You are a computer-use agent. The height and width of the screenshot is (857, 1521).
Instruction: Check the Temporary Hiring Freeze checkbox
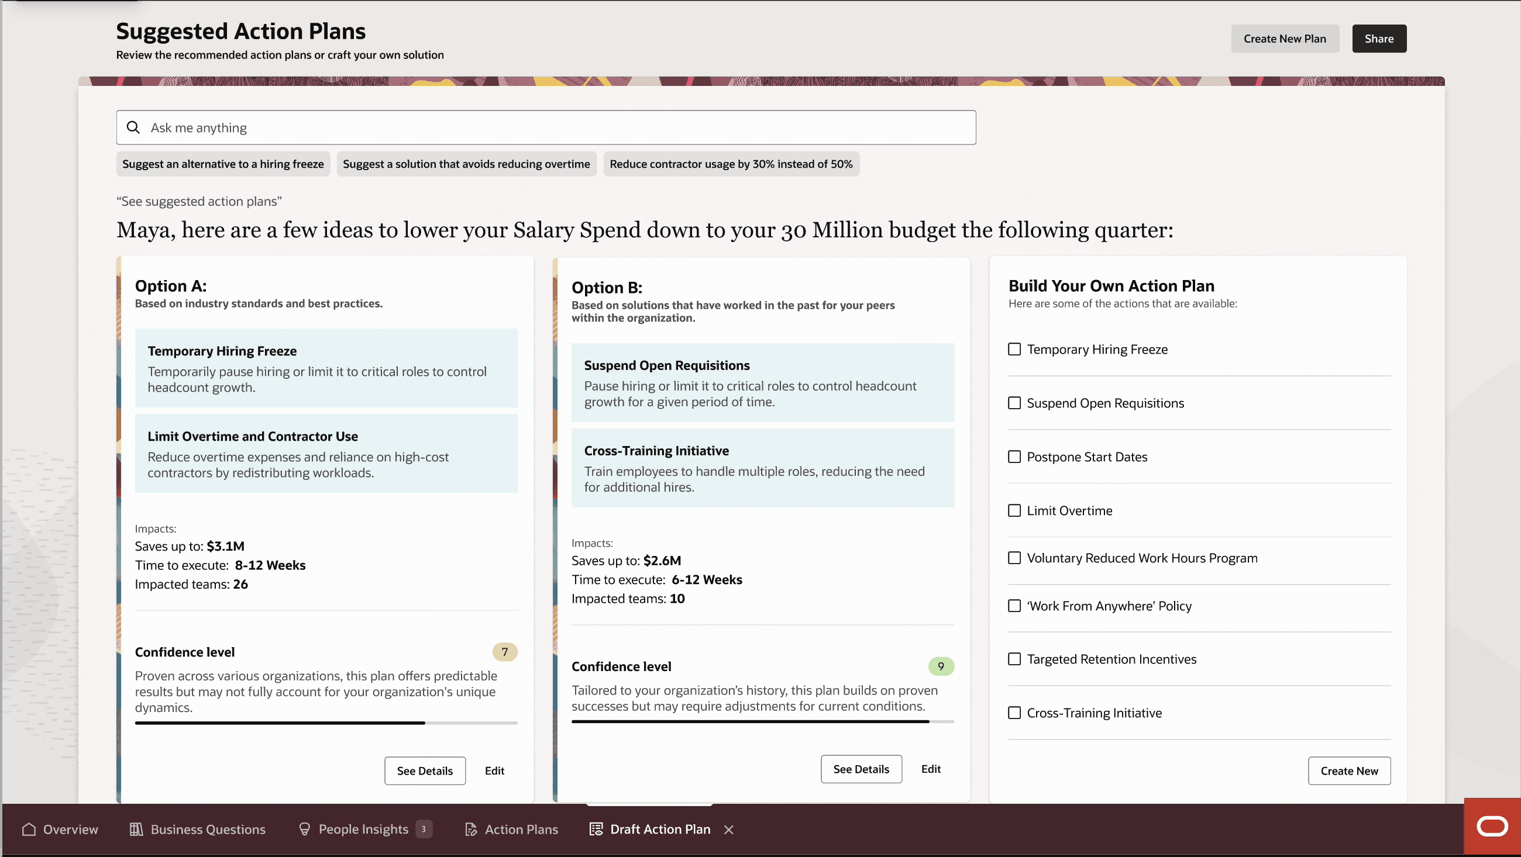[x=1014, y=350]
